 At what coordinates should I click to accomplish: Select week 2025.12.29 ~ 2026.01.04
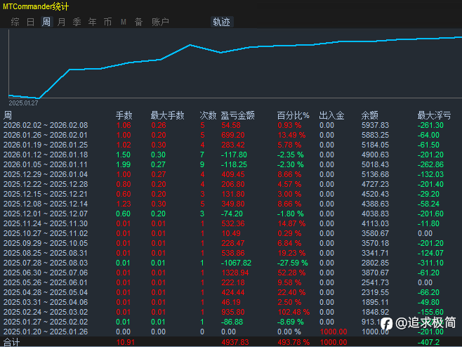coord(46,174)
